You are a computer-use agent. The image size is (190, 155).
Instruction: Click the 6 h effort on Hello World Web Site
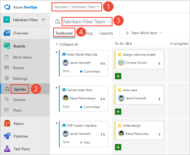103,64
